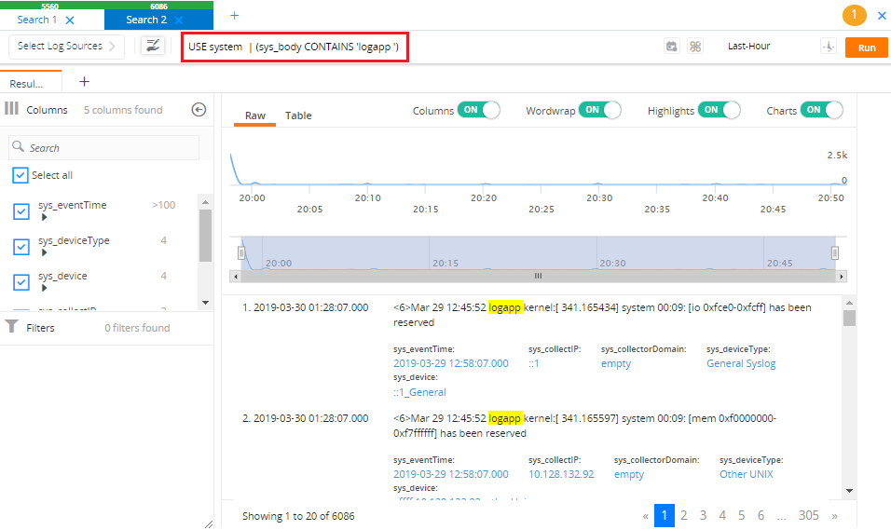891x530 pixels.
Task: Disable the Highlights switch
Action: (x=720, y=110)
